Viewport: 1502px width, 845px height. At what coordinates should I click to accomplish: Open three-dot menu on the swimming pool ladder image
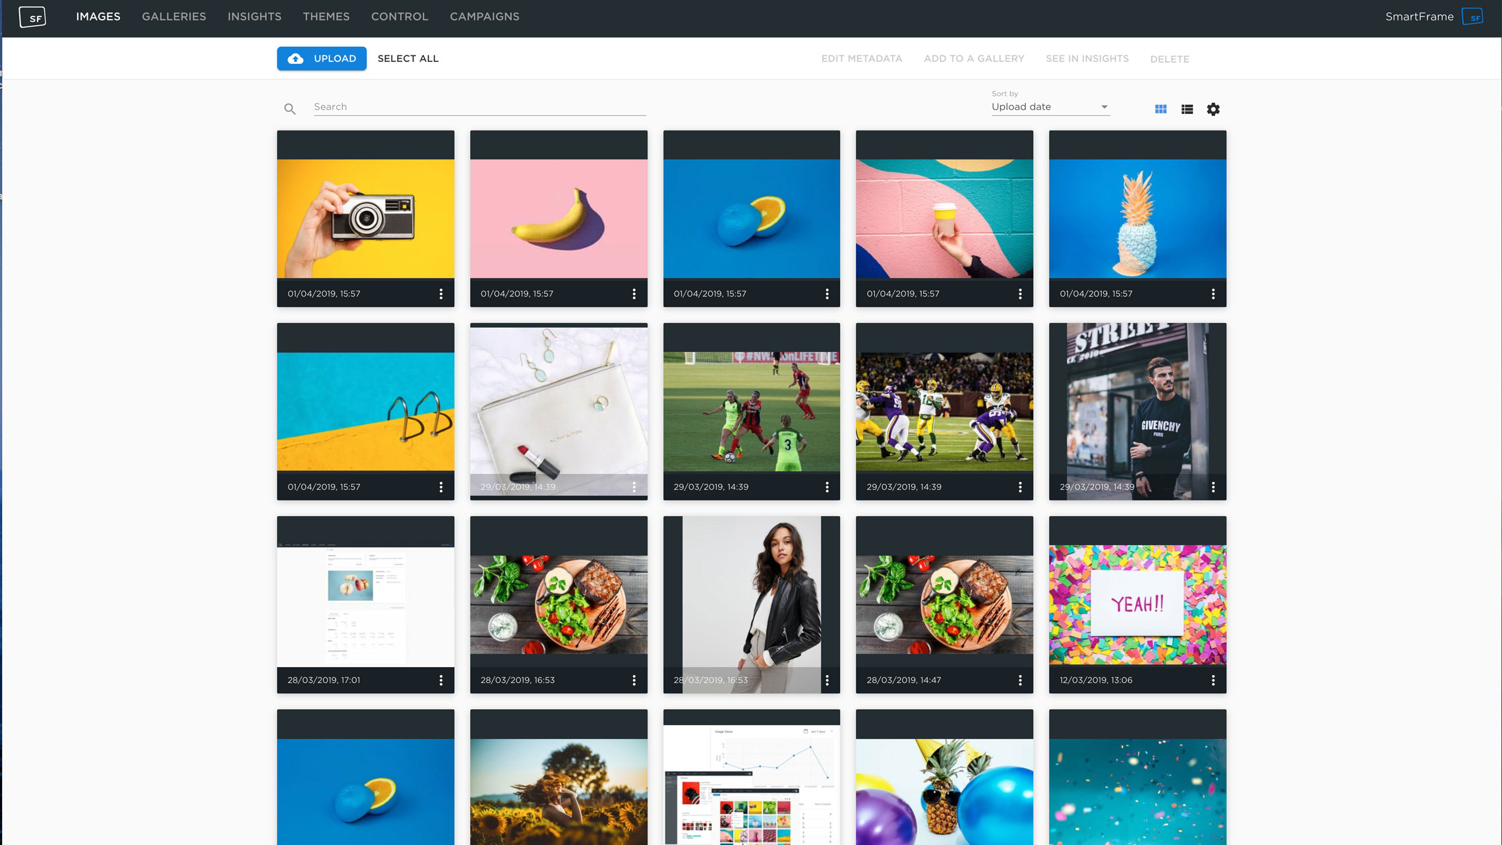(441, 487)
